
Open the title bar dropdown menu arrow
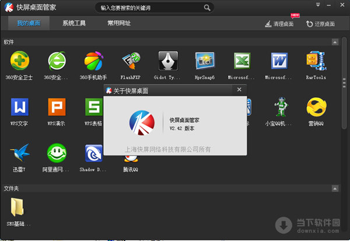tap(318, 5)
